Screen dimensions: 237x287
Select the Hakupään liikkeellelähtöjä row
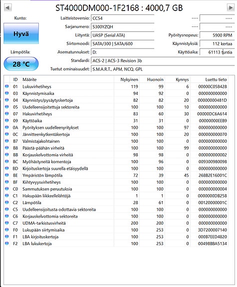pyautogui.click(x=116, y=196)
